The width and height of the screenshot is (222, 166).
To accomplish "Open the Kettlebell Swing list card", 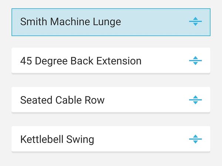I will point(111,139).
